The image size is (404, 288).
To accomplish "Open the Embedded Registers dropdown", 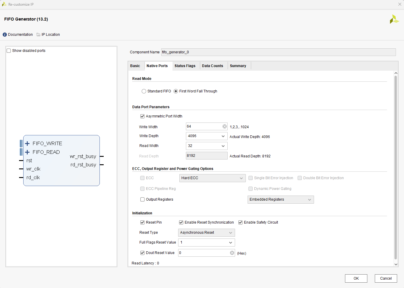I will 281,199.
